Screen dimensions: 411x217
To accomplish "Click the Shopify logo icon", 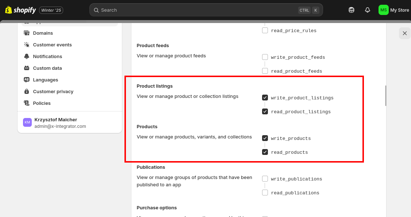I will click(9, 10).
